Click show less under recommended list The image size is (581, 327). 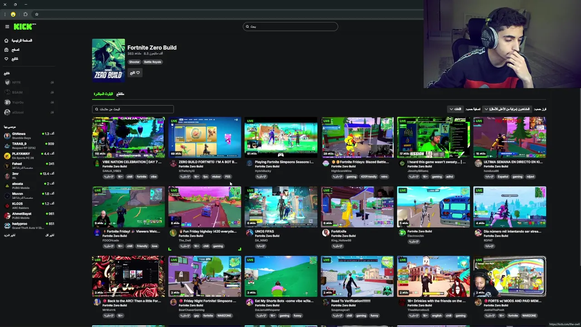pyautogui.click(x=50, y=235)
